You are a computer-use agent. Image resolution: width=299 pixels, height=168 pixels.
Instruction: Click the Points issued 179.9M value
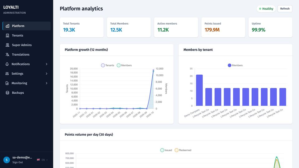[x=212, y=30]
